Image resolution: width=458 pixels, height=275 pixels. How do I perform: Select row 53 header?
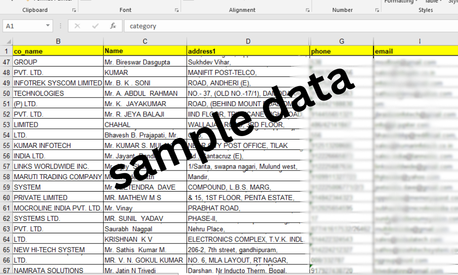coord(6,125)
